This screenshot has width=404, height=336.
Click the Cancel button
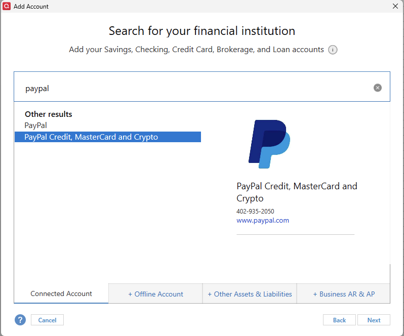[47, 320]
